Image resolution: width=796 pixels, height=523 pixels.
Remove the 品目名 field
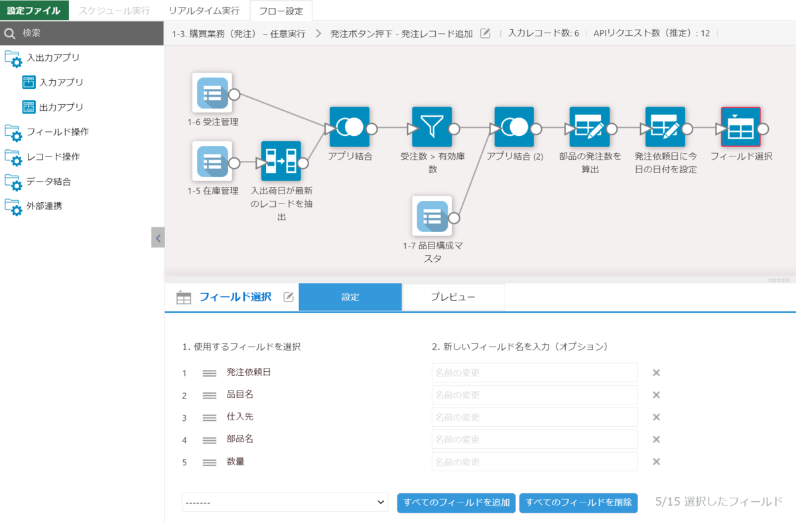pyautogui.click(x=656, y=395)
